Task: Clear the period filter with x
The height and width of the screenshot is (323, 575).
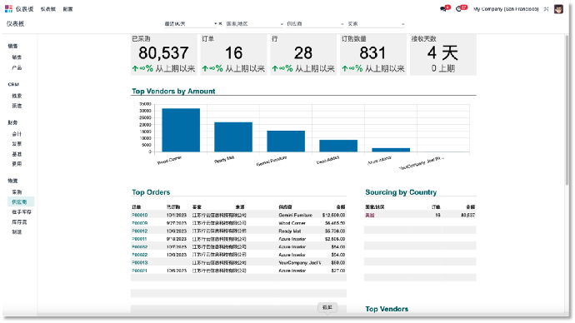Action: point(220,24)
